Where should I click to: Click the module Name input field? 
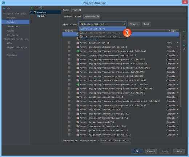(128, 10)
